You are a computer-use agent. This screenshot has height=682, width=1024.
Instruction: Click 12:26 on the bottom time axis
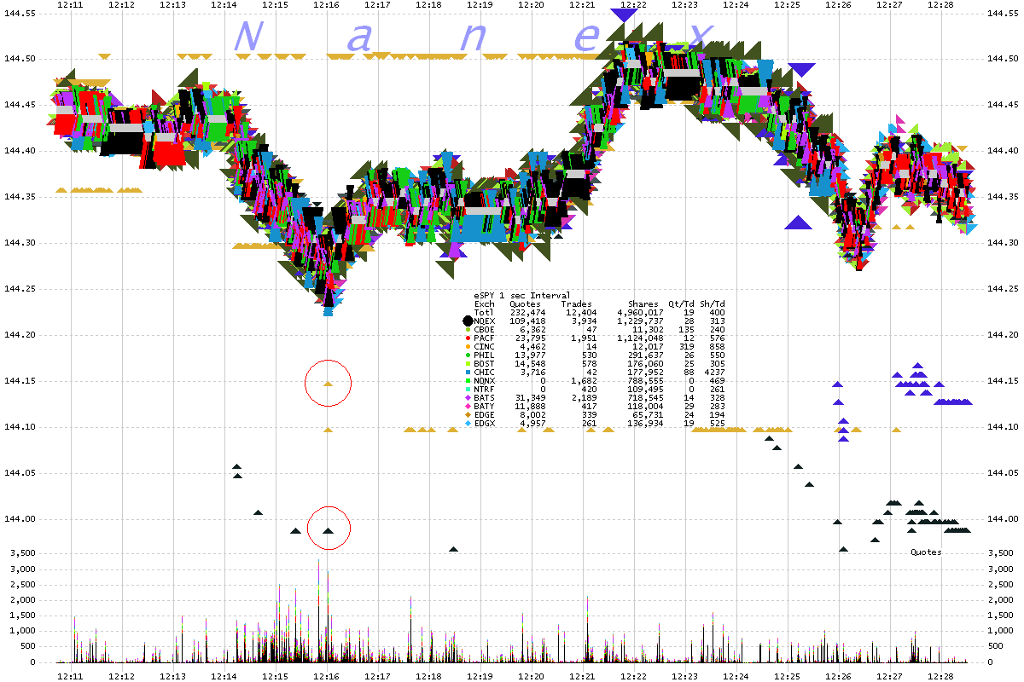click(x=839, y=675)
